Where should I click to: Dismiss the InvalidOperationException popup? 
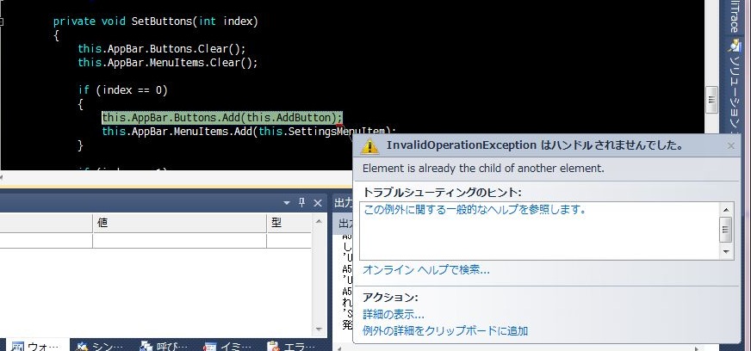[x=731, y=146]
